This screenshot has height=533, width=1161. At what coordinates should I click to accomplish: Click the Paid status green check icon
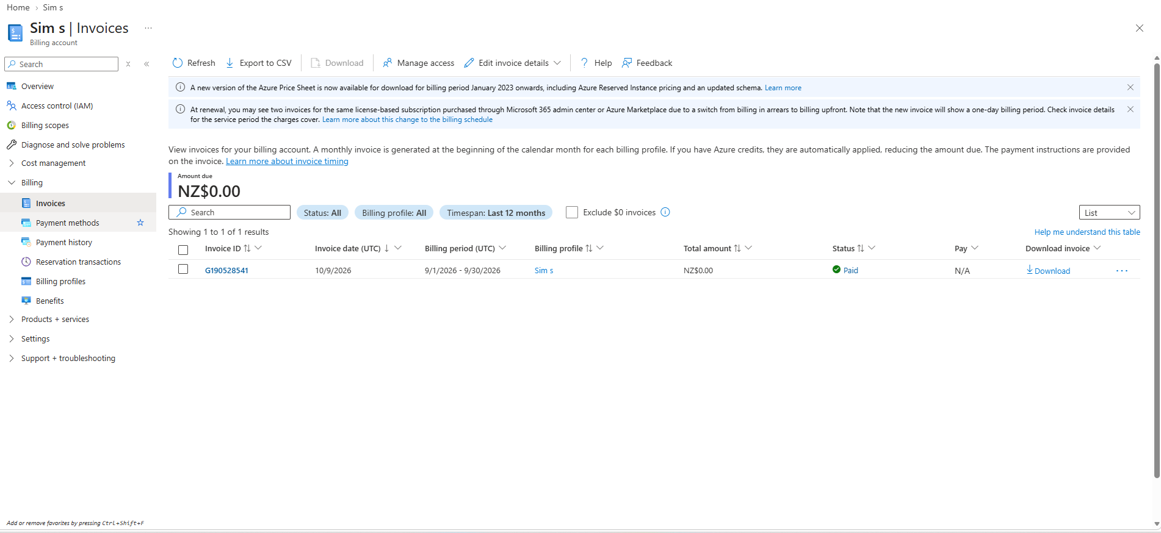[x=836, y=270]
